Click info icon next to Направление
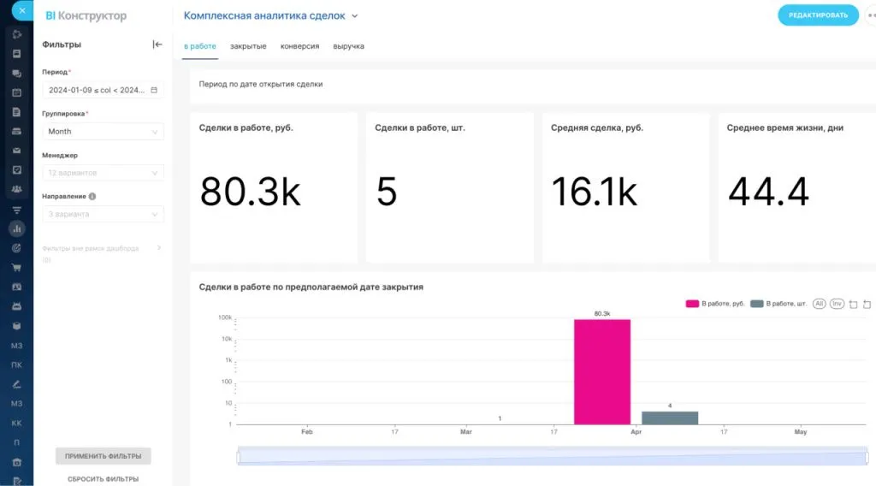 tap(92, 196)
